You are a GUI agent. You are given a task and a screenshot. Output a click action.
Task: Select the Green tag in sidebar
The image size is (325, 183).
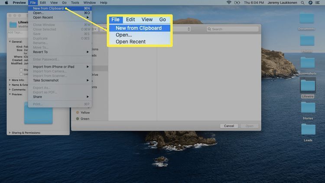coord(84,118)
